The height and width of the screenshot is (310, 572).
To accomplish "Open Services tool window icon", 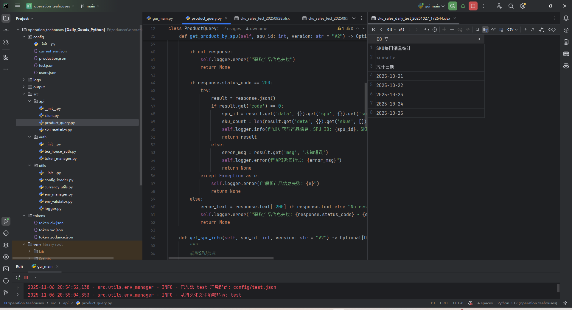I will coord(6,257).
